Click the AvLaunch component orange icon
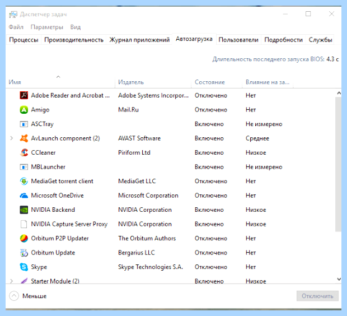 pos(24,138)
